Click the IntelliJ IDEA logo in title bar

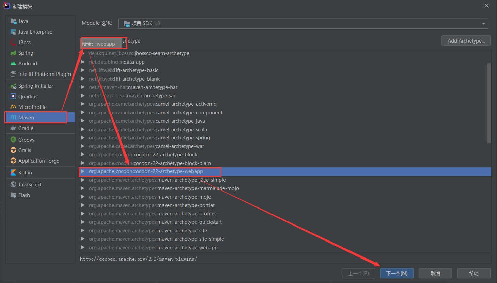coord(6,6)
